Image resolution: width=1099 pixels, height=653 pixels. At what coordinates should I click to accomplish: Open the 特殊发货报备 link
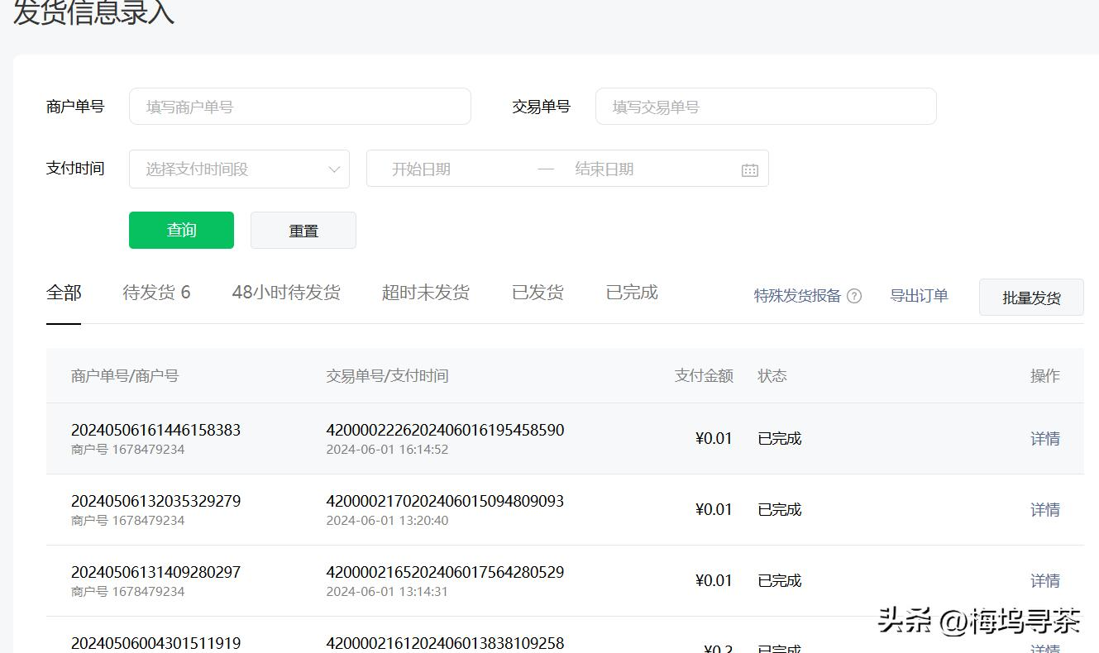click(x=797, y=296)
